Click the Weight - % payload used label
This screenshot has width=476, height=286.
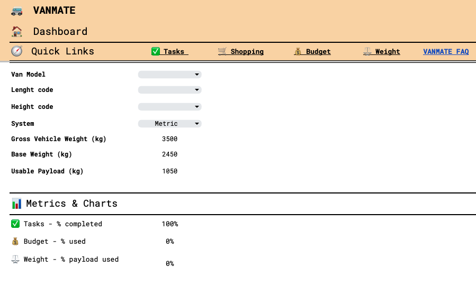(71, 260)
